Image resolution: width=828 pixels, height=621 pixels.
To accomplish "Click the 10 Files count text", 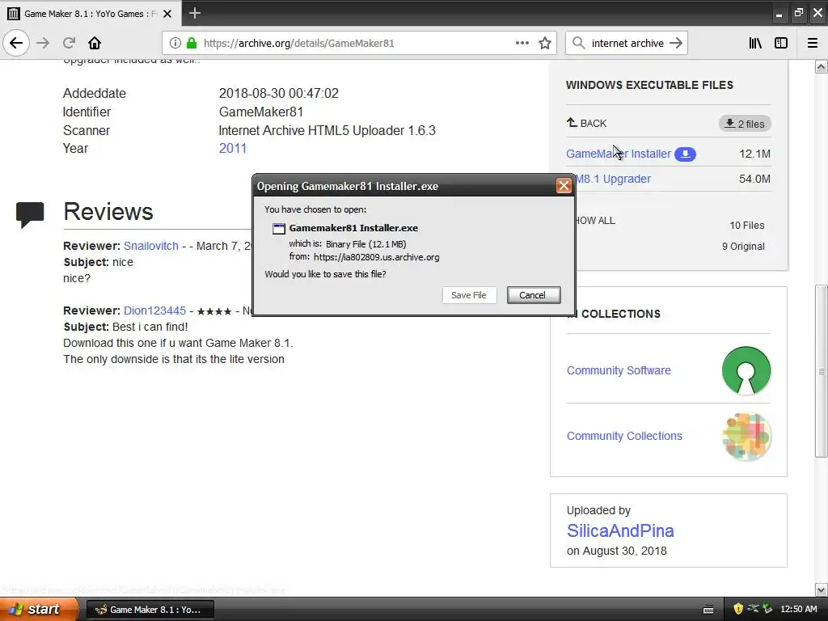I will [x=746, y=226].
